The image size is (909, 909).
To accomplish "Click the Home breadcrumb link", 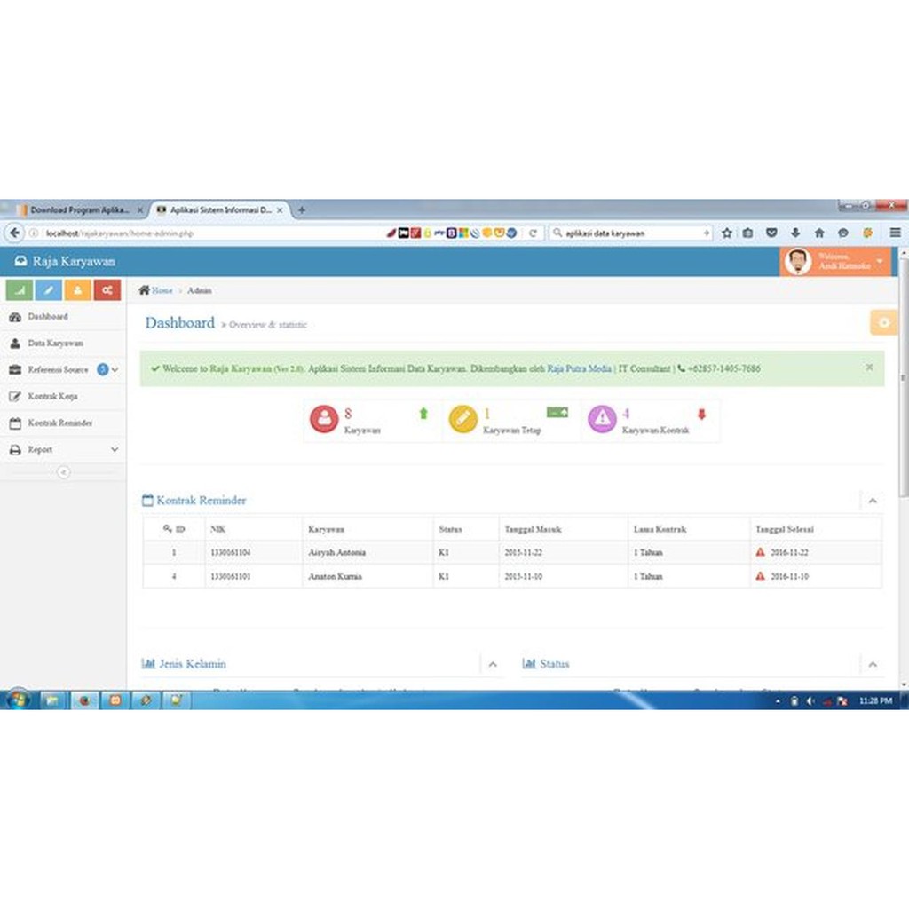I will pos(162,290).
